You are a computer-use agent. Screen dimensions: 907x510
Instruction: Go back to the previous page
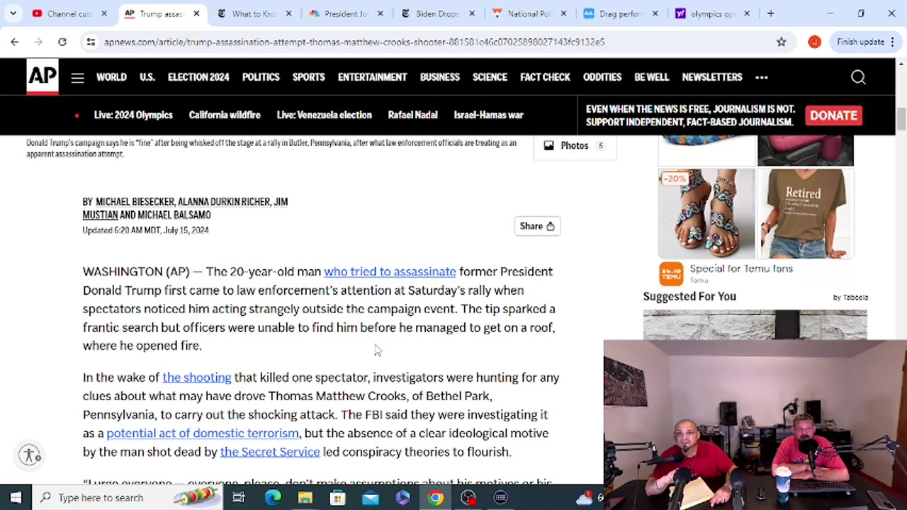pos(14,42)
